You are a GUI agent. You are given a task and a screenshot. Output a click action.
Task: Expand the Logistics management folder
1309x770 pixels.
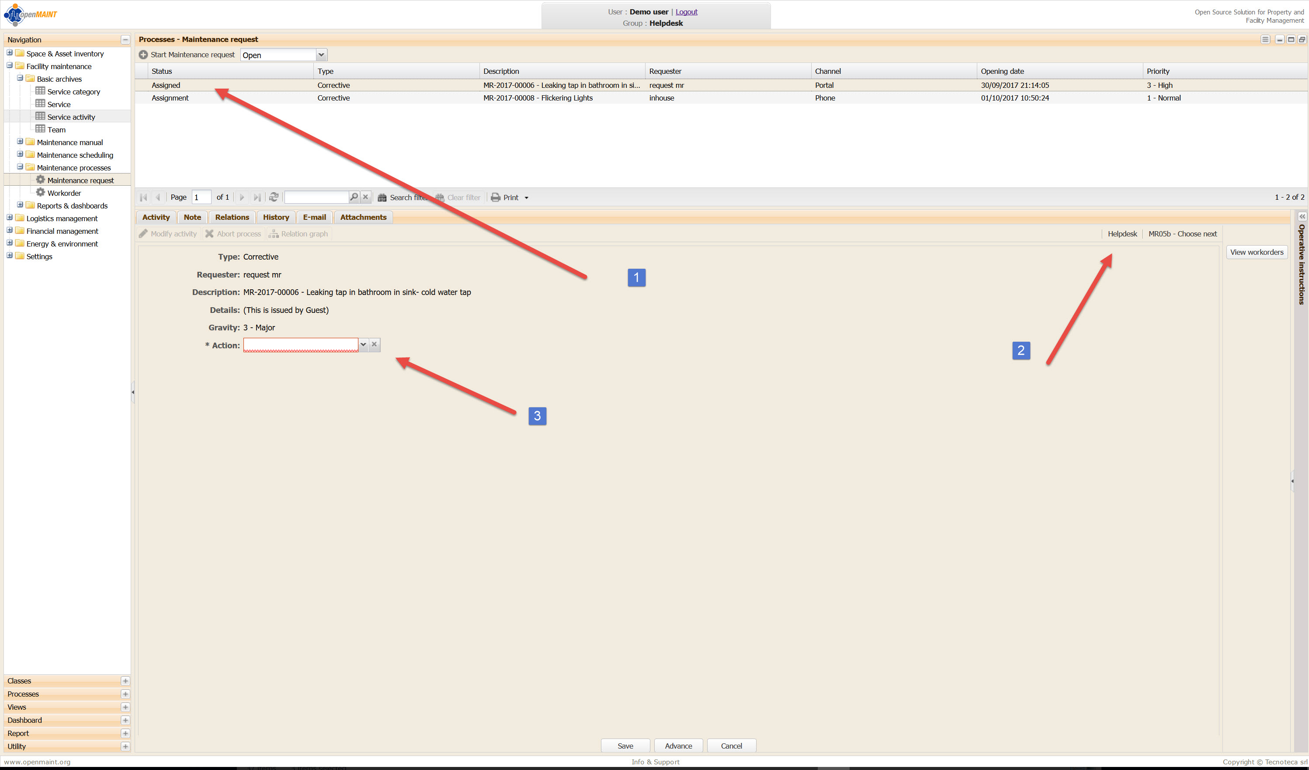click(x=9, y=218)
